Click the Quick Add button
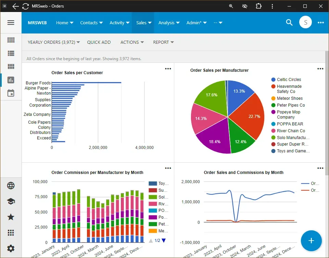The image size is (329, 258). pos(99,42)
